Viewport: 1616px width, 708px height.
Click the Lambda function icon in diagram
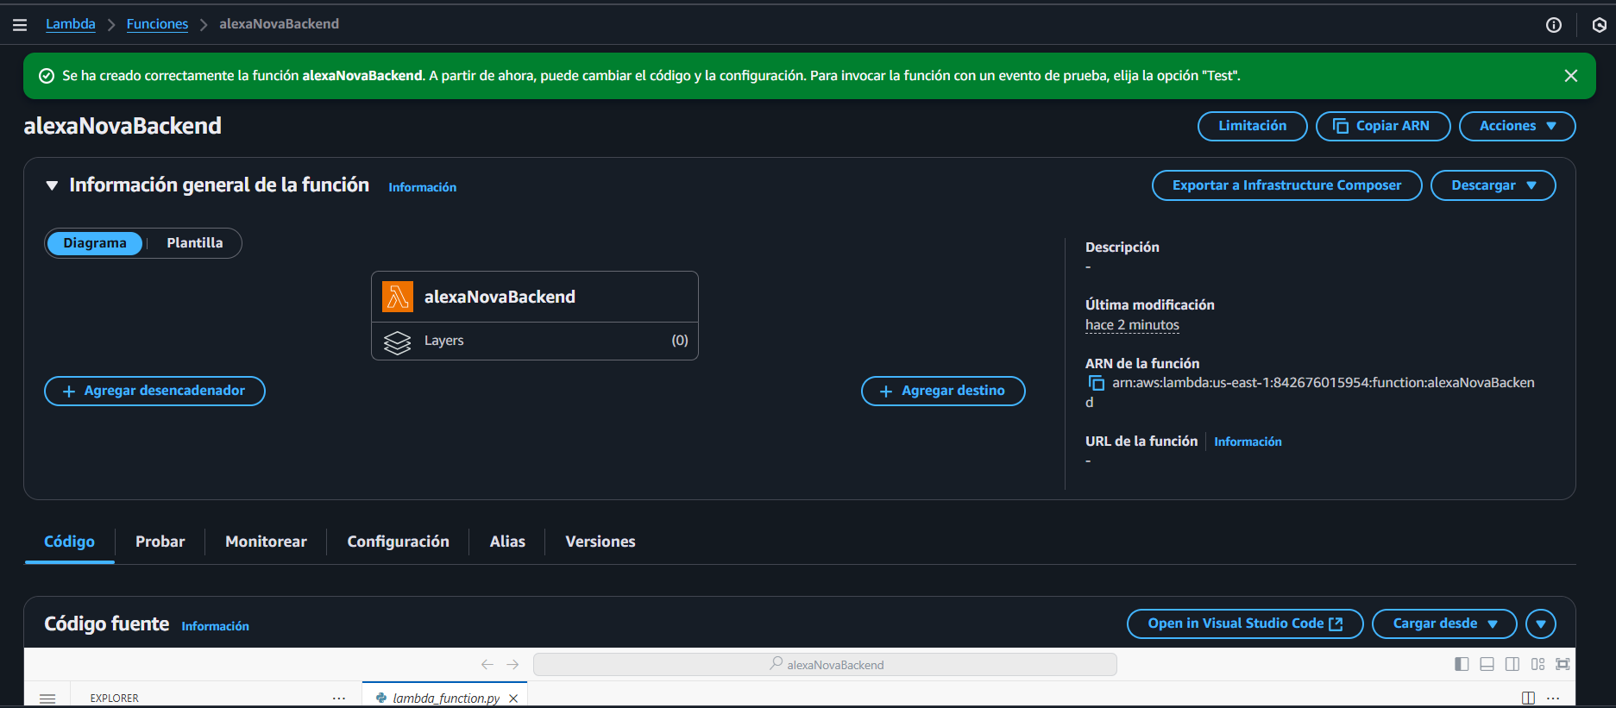tap(398, 297)
